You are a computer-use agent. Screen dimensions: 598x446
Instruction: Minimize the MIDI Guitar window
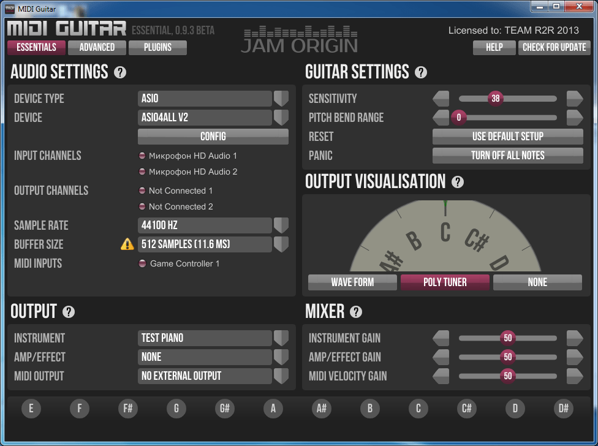click(540, 7)
